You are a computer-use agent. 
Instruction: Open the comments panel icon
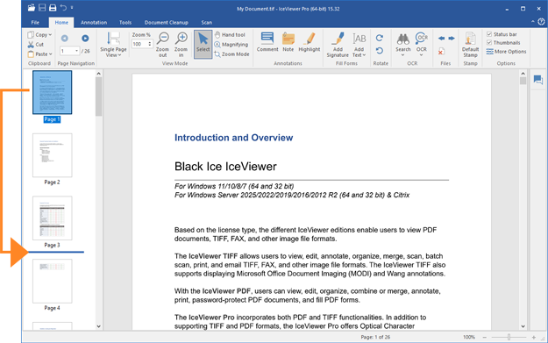(538, 80)
